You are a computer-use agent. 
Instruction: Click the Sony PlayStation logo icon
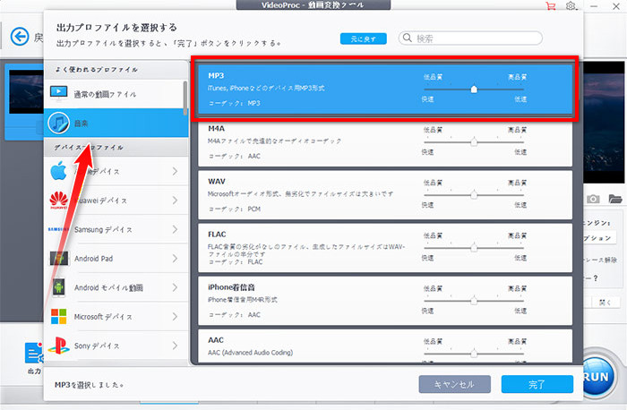tap(59, 346)
